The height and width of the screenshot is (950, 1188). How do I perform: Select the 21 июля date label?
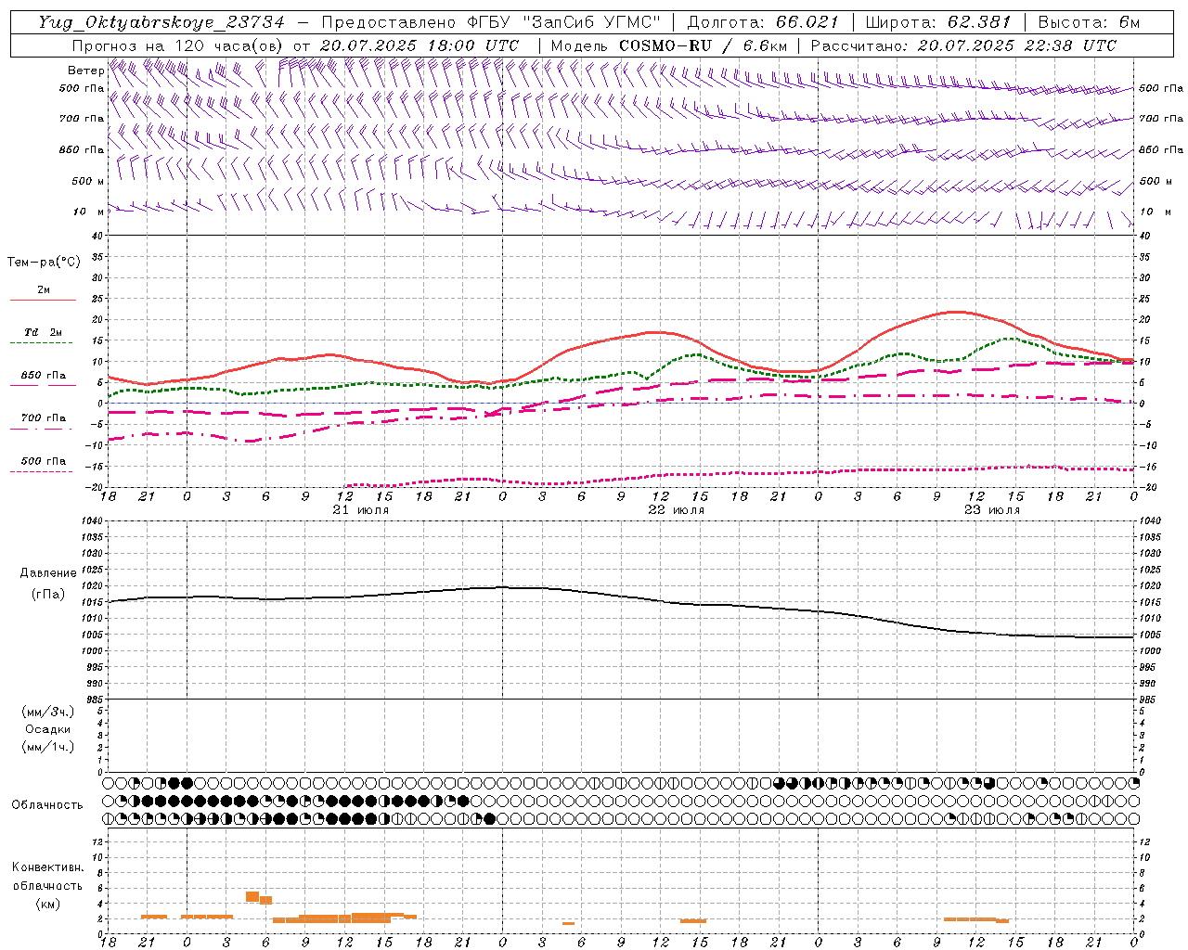(360, 510)
